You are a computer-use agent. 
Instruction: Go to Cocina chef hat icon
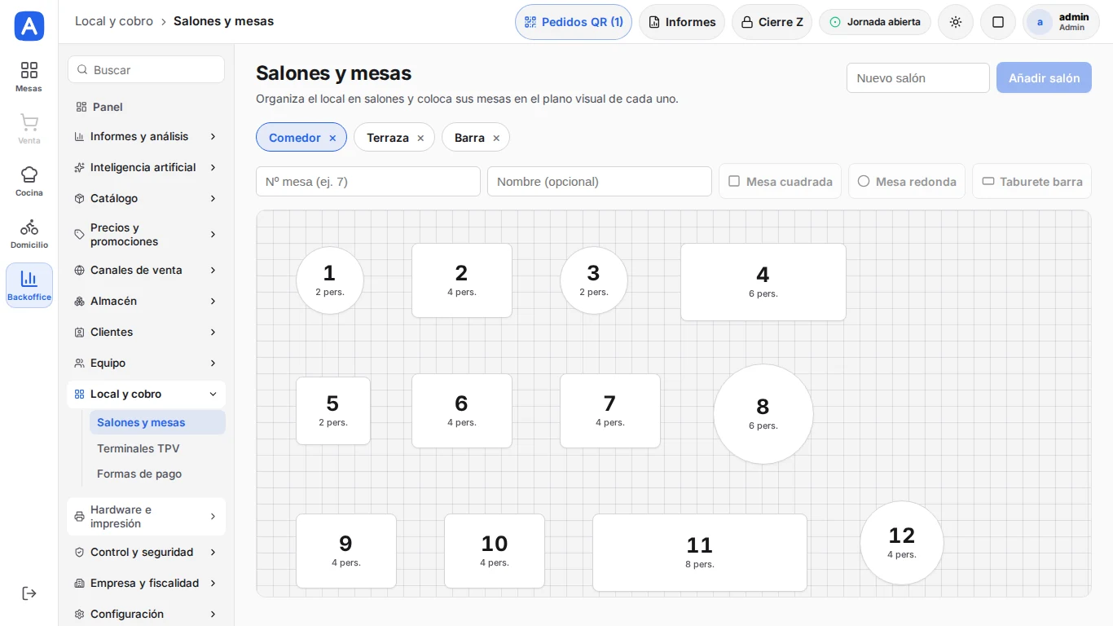click(29, 181)
